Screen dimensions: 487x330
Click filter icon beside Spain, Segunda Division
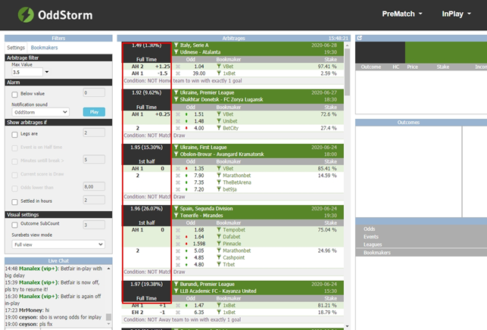pyautogui.click(x=176, y=208)
